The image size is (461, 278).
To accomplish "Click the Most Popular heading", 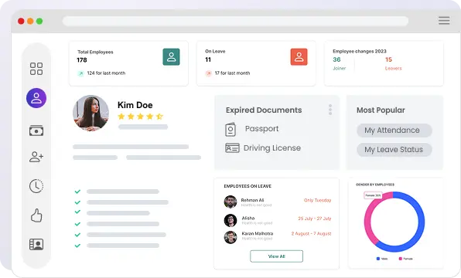I will pyautogui.click(x=381, y=110).
